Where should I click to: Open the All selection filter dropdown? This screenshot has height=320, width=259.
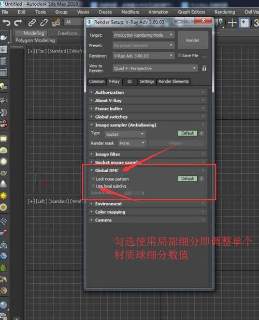[x=74, y=22]
